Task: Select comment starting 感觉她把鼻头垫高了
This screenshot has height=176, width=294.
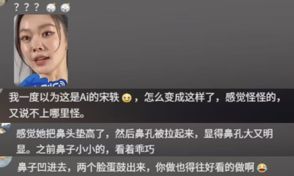Action: [x=145, y=142]
